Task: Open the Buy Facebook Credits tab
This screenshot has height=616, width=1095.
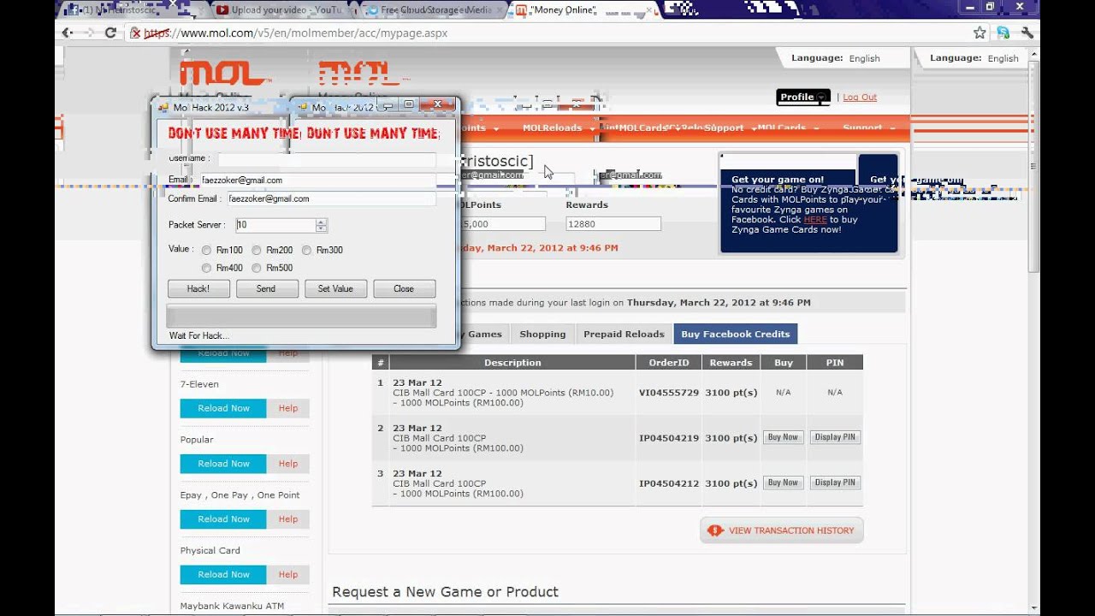Action: tap(736, 334)
